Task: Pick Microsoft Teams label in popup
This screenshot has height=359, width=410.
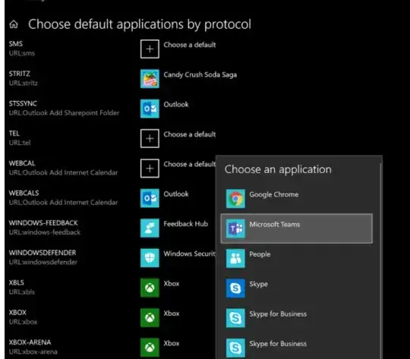Action: tap(275, 225)
